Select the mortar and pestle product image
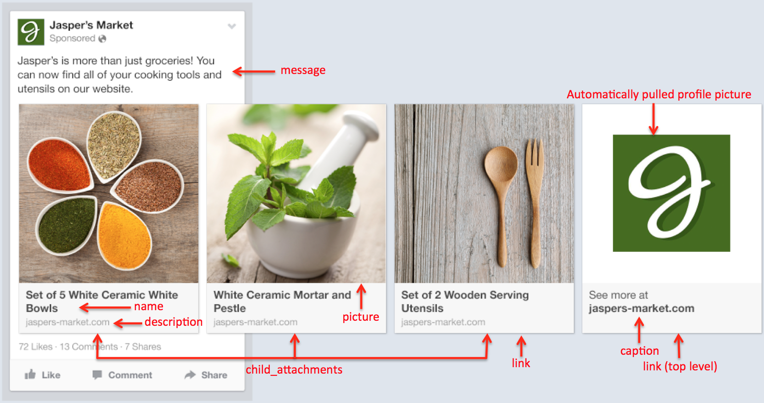This screenshot has height=403, width=764. 296,193
